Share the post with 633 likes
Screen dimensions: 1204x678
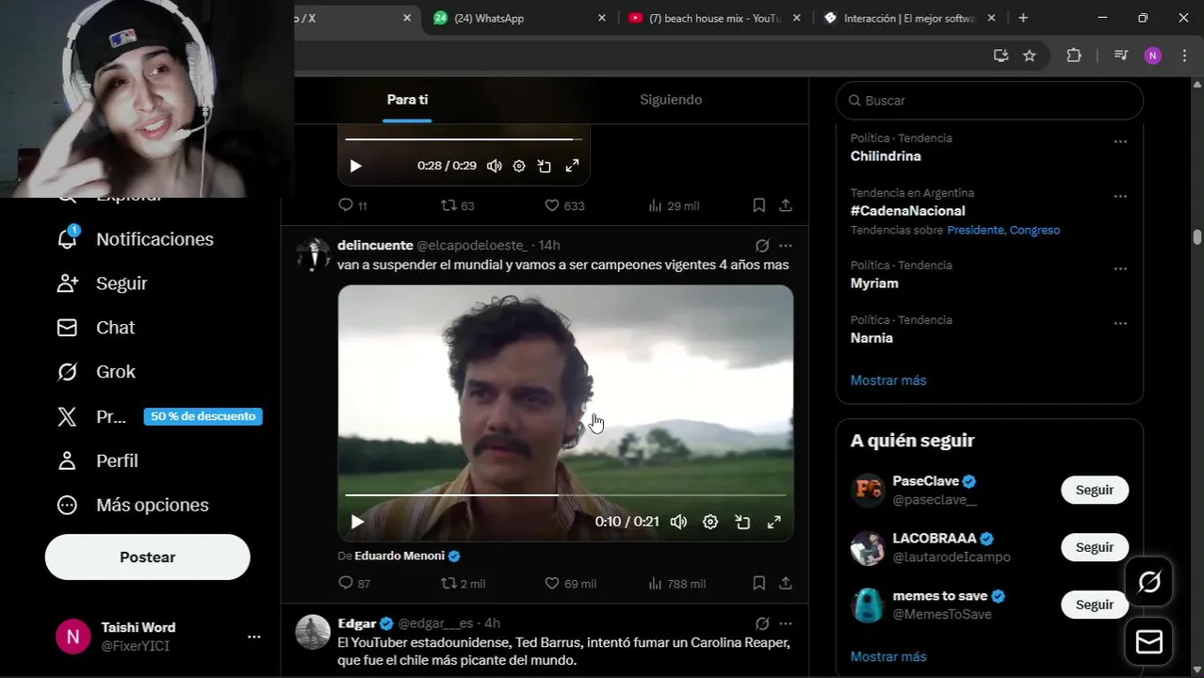tap(786, 205)
